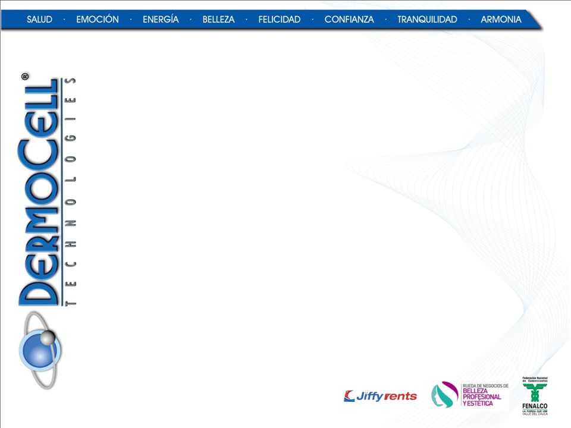571x428 pixels.
Task: Select the ENERGÍA word in the banner
Action: point(161,19)
